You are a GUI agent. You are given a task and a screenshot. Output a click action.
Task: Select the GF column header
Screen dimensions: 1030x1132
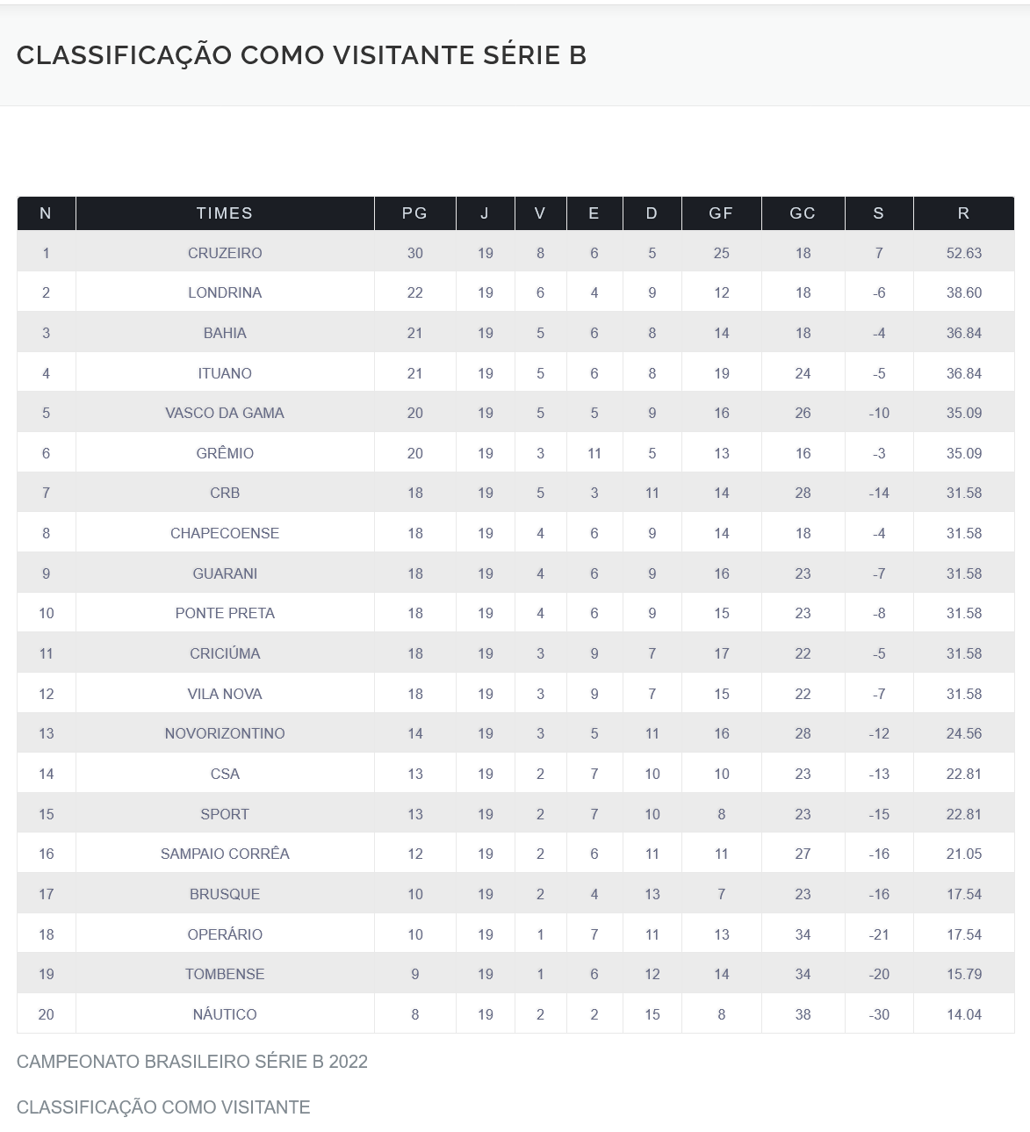point(721,213)
